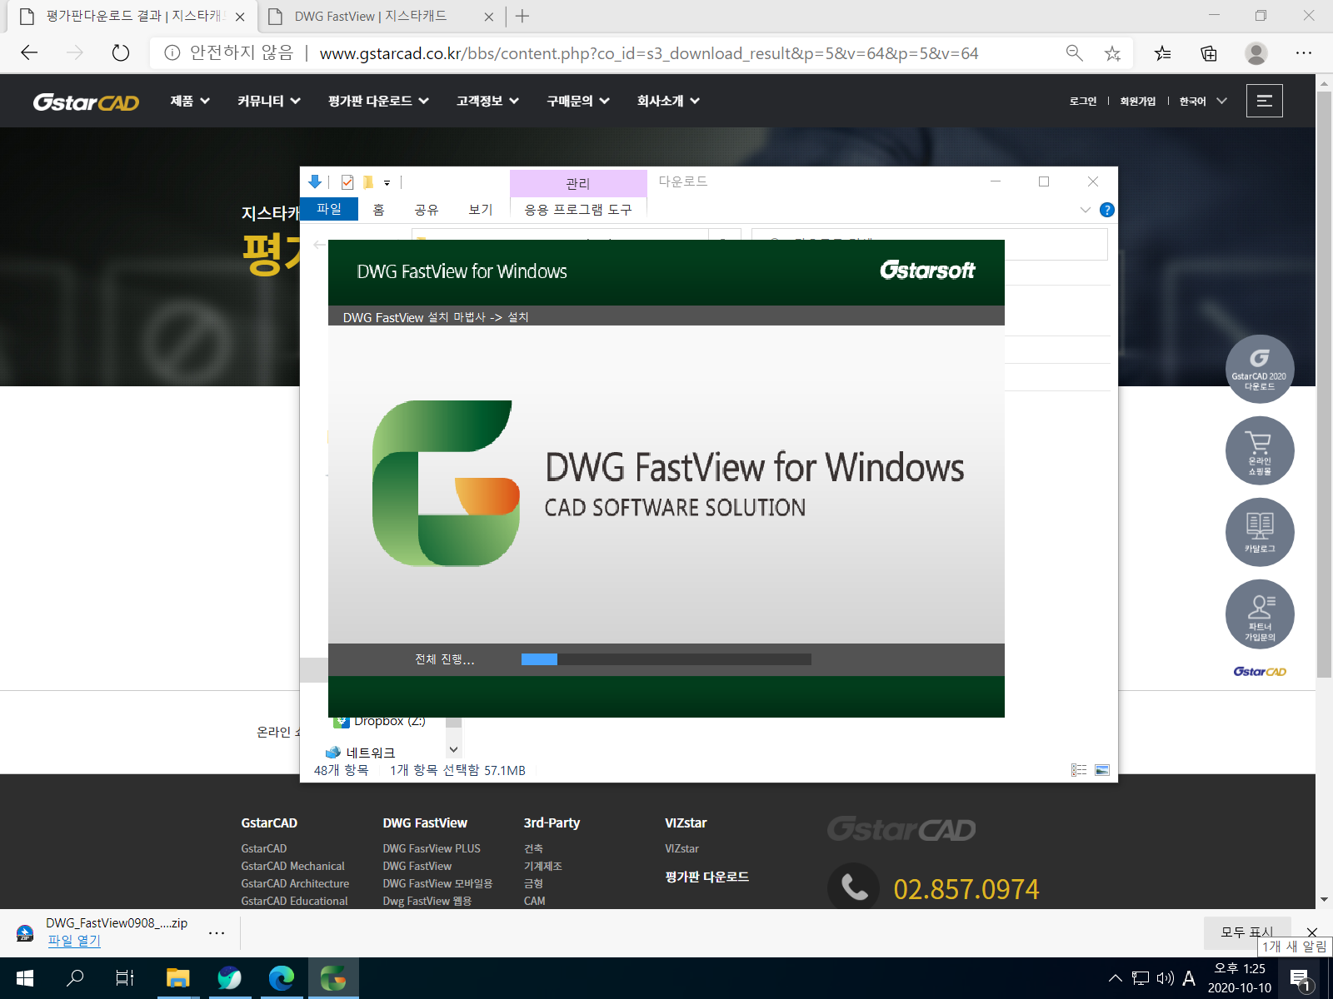This screenshot has height=999, width=1333.
Task: Expand the 회사소개 navigation dropdown
Action: (x=668, y=101)
